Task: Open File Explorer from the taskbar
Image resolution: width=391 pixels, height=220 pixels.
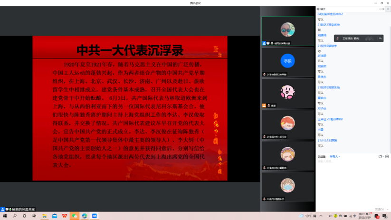Action: click(x=44, y=216)
